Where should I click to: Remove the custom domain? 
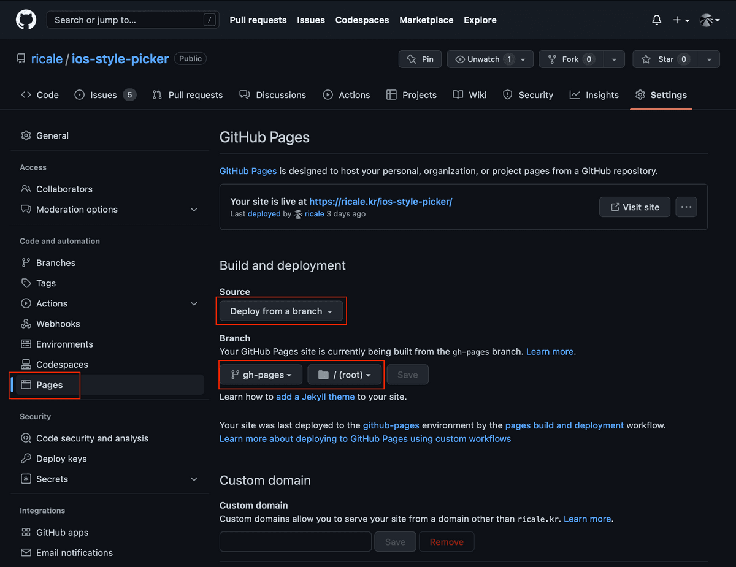(x=447, y=542)
